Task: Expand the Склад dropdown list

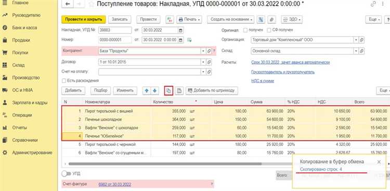Action: pos(356,51)
